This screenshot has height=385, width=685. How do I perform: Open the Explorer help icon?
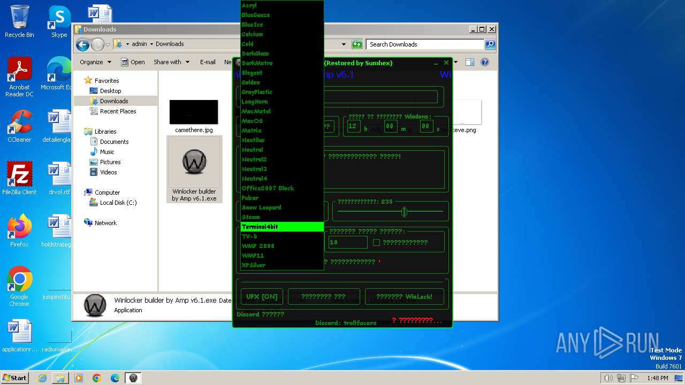pos(485,62)
